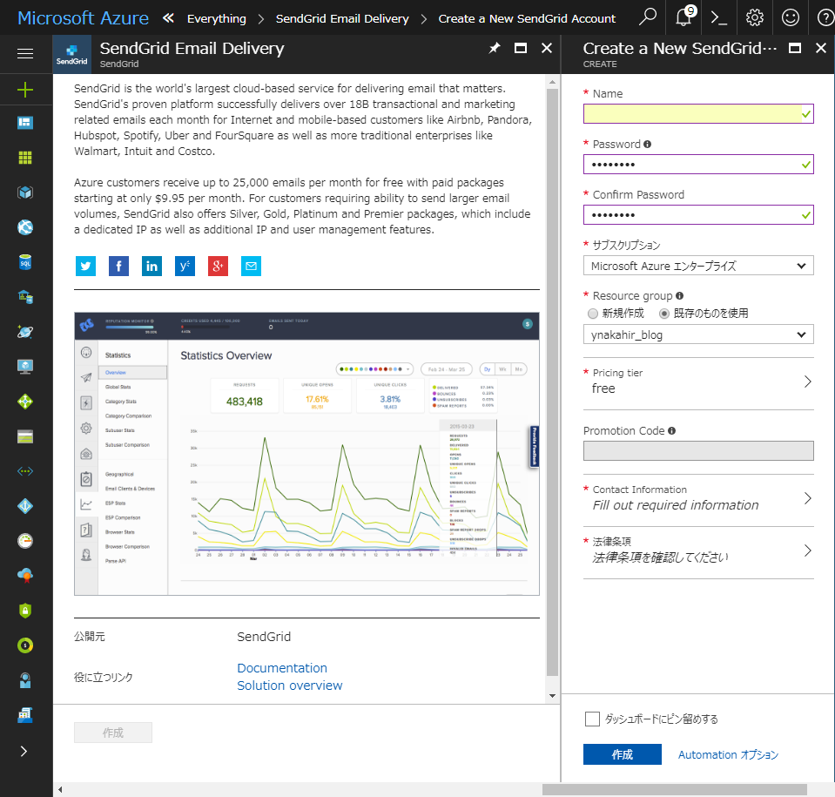Open SQL databases icon in sidebar
The width and height of the screenshot is (835, 797).
tap(25, 262)
